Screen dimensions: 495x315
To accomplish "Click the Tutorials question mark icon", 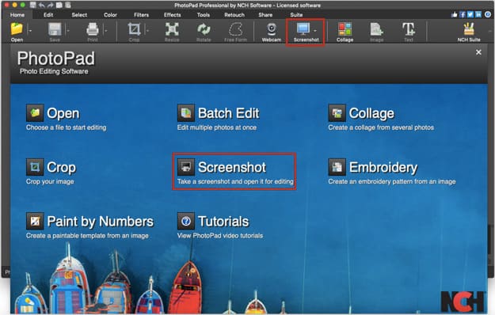I will point(186,221).
